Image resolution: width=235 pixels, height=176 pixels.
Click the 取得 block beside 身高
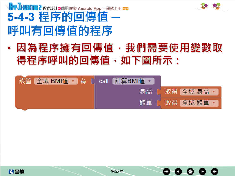pyautogui.click(x=171, y=92)
